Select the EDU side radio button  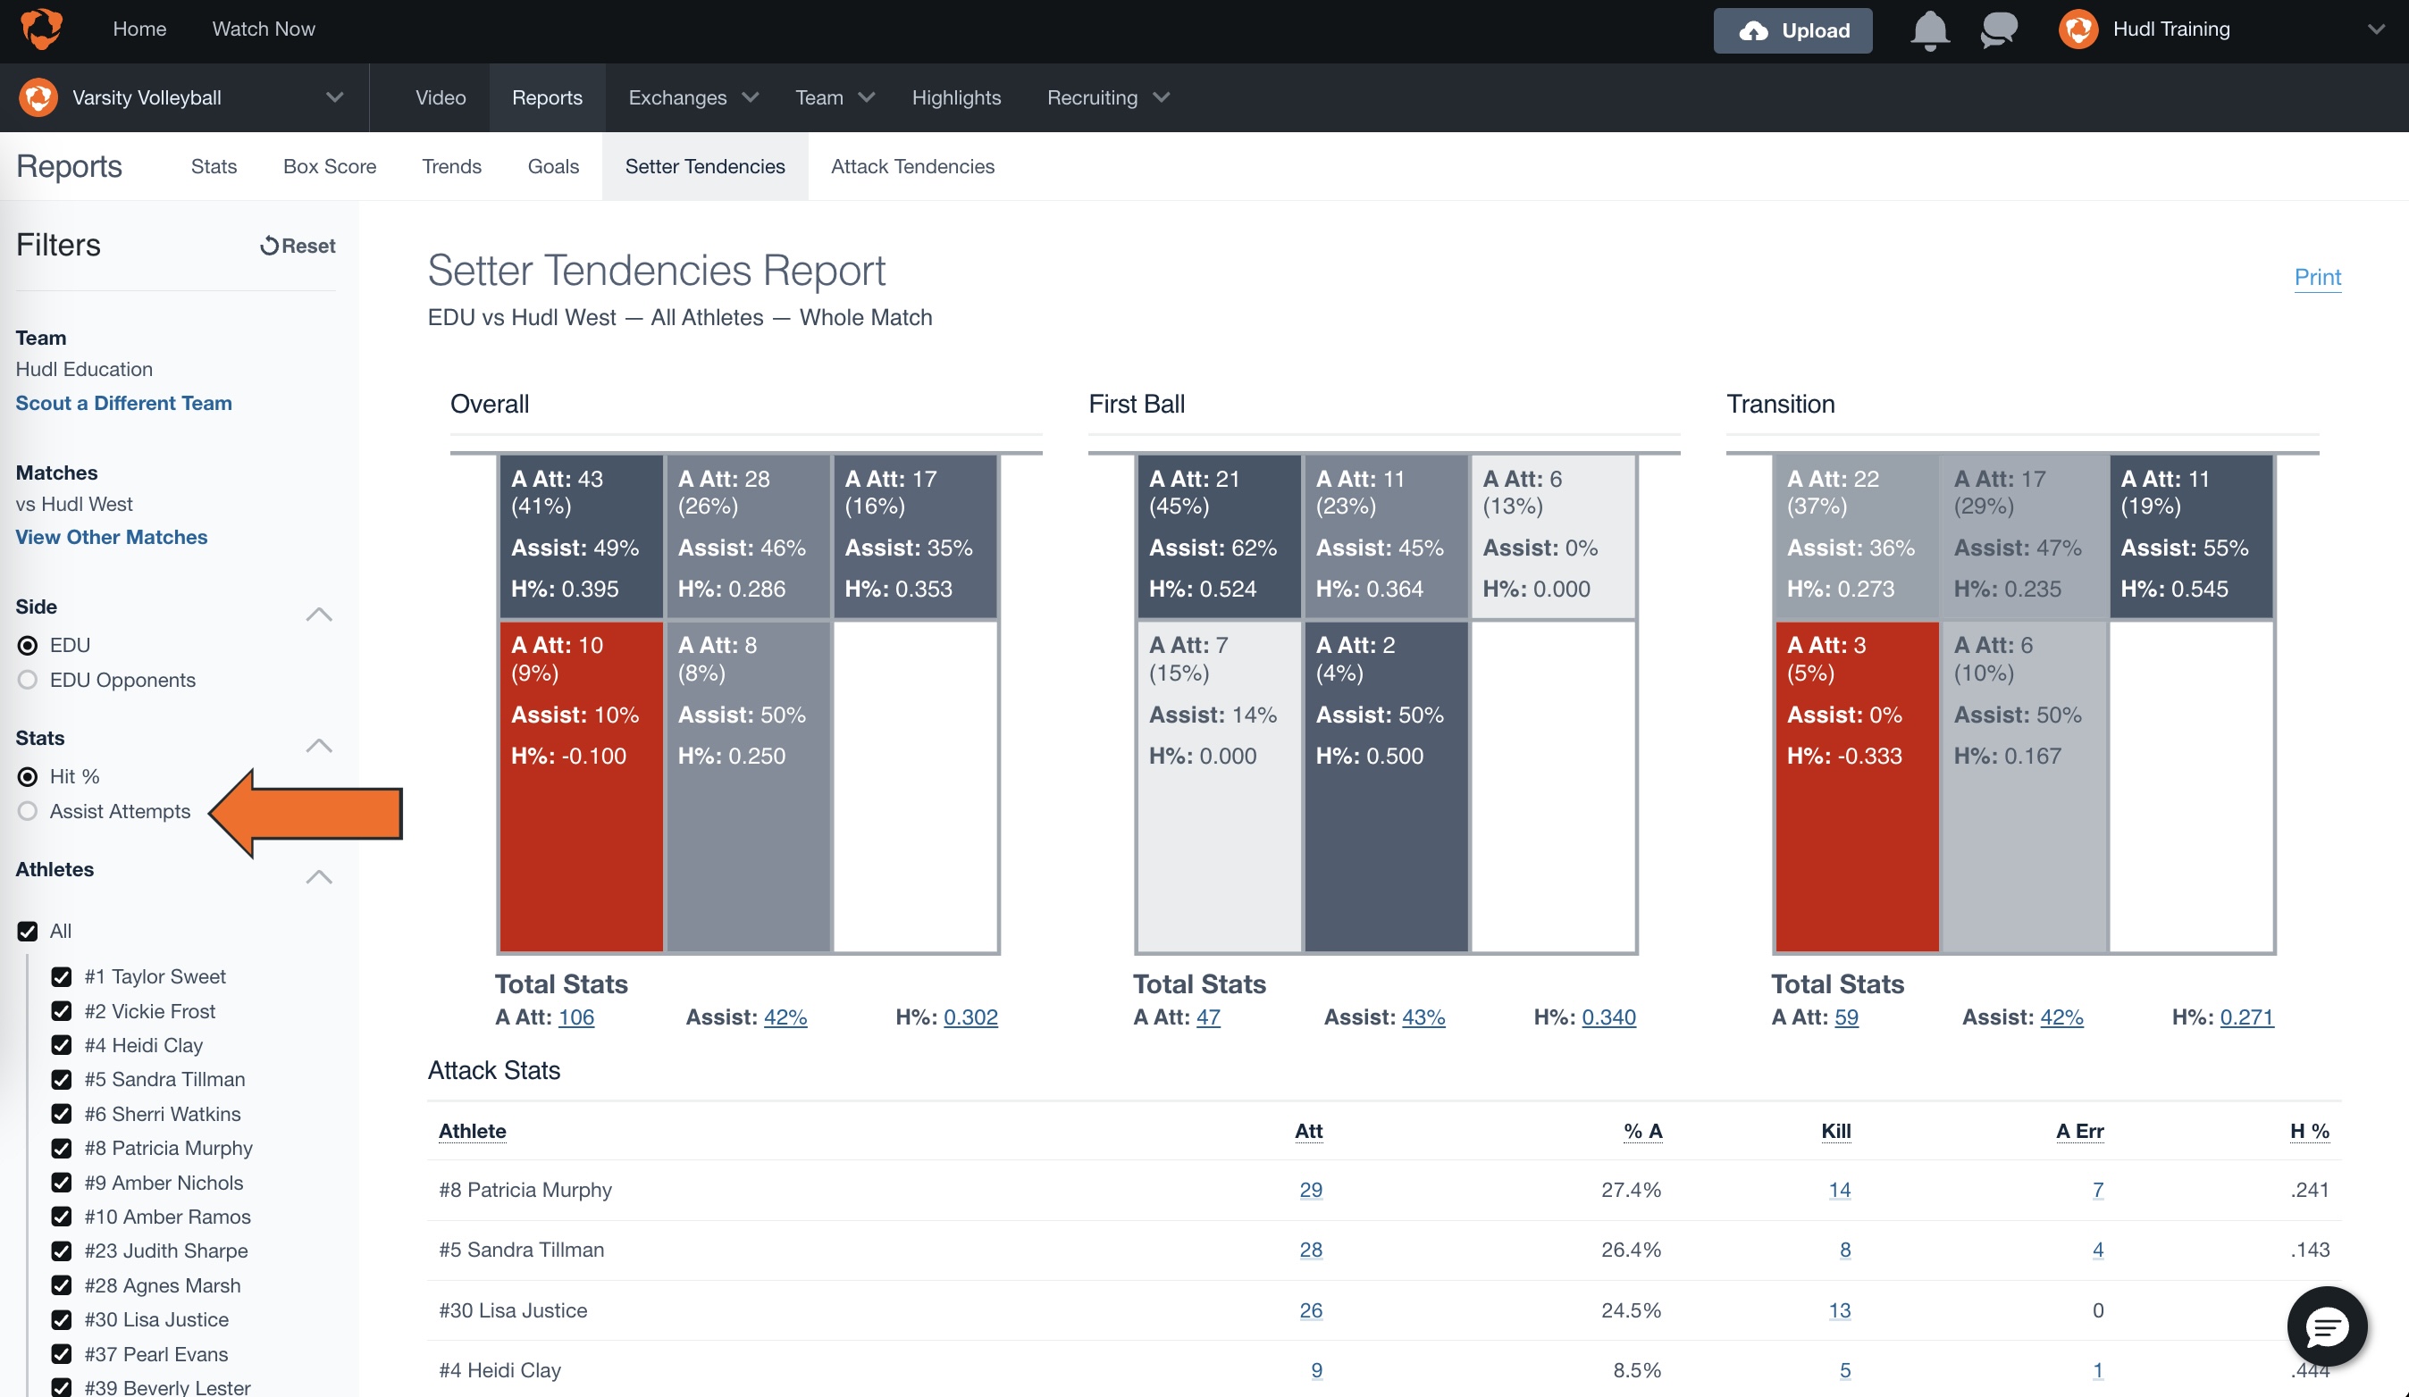click(28, 645)
